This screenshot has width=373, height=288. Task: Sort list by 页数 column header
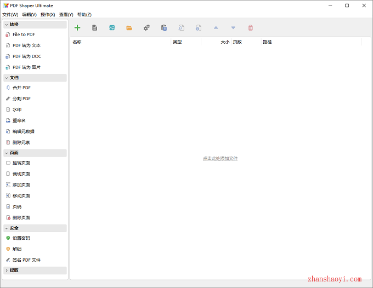click(246, 42)
